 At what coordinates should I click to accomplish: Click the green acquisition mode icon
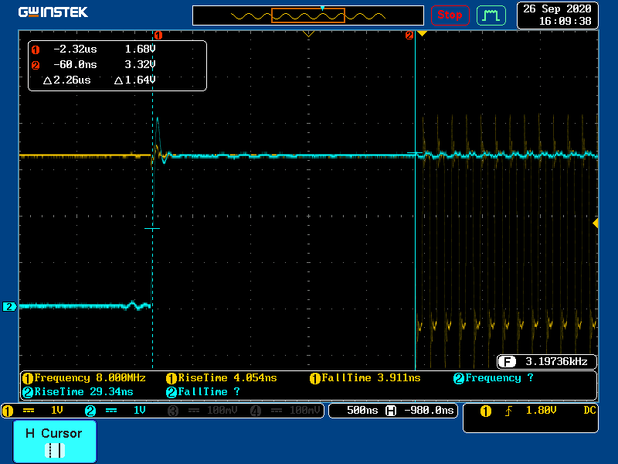(491, 15)
